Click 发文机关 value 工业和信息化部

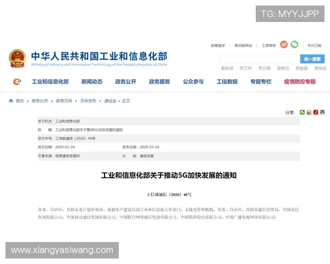[x=67, y=121]
